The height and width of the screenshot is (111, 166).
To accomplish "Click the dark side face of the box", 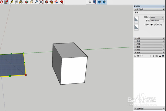I will 57,64.
